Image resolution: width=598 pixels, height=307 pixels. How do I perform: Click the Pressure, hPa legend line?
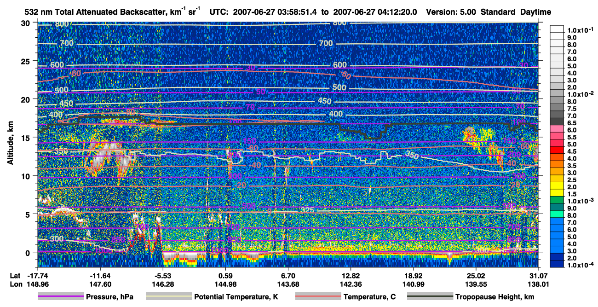(61, 297)
